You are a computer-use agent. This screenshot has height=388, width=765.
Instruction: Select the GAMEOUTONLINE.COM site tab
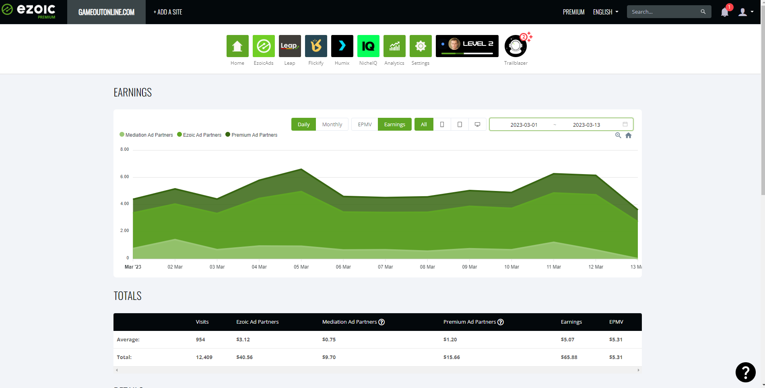coord(106,12)
